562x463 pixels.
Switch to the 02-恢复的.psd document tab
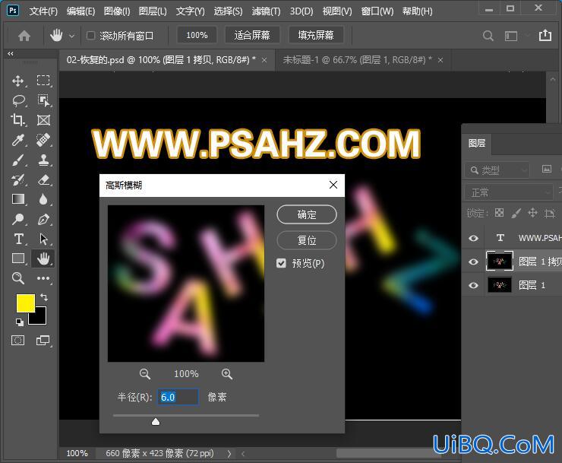tap(161, 60)
